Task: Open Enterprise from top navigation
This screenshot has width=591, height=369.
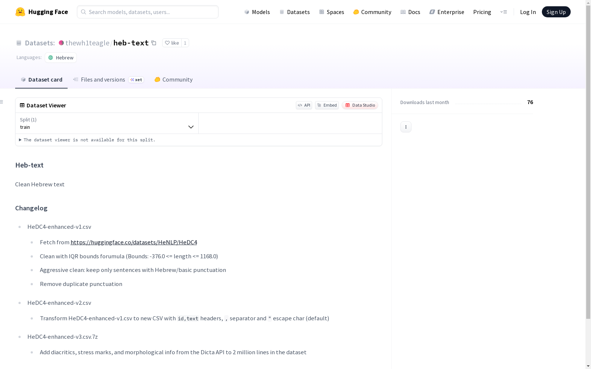Action: [447, 12]
